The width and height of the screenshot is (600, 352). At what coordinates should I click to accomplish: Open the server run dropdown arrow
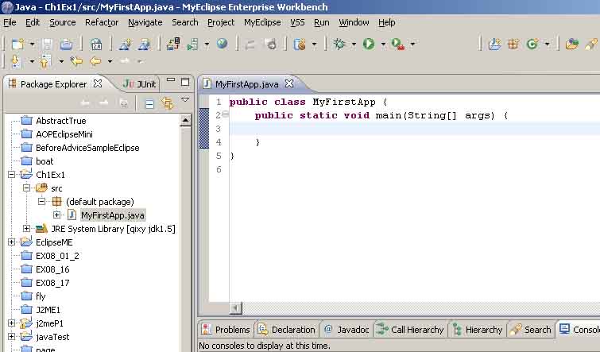[x=207, y=44]
